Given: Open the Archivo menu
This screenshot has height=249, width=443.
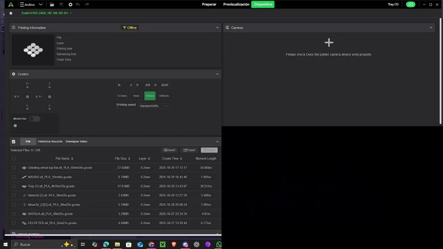Looking at the screenshot, I should pyautogui.click(x=27, y=4).
